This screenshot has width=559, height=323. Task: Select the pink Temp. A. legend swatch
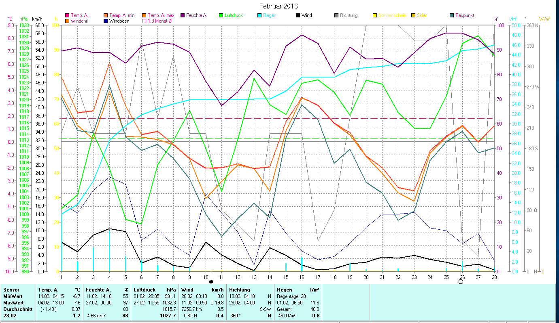pos(67,16)
